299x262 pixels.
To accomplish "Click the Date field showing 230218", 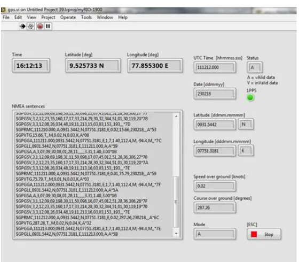I will (215, 94).
